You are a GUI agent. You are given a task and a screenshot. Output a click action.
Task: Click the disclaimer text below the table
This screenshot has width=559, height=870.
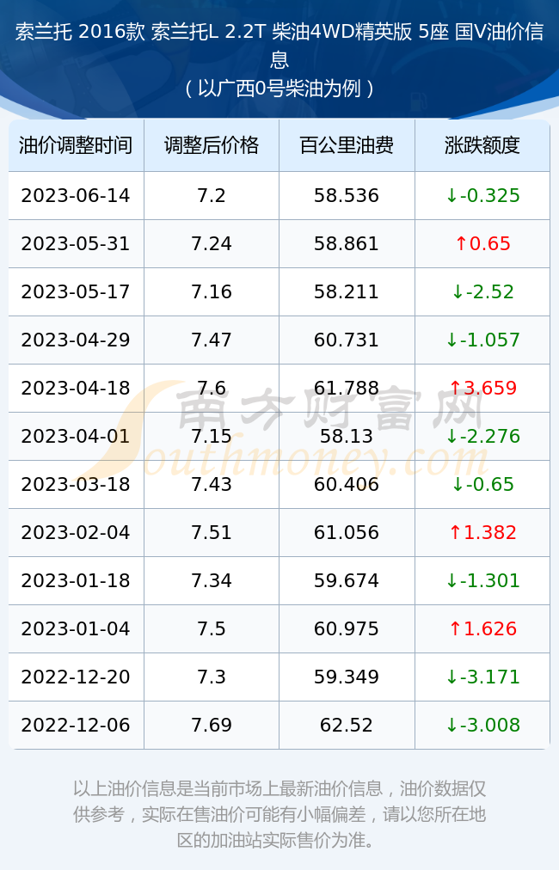coord(279,814)
